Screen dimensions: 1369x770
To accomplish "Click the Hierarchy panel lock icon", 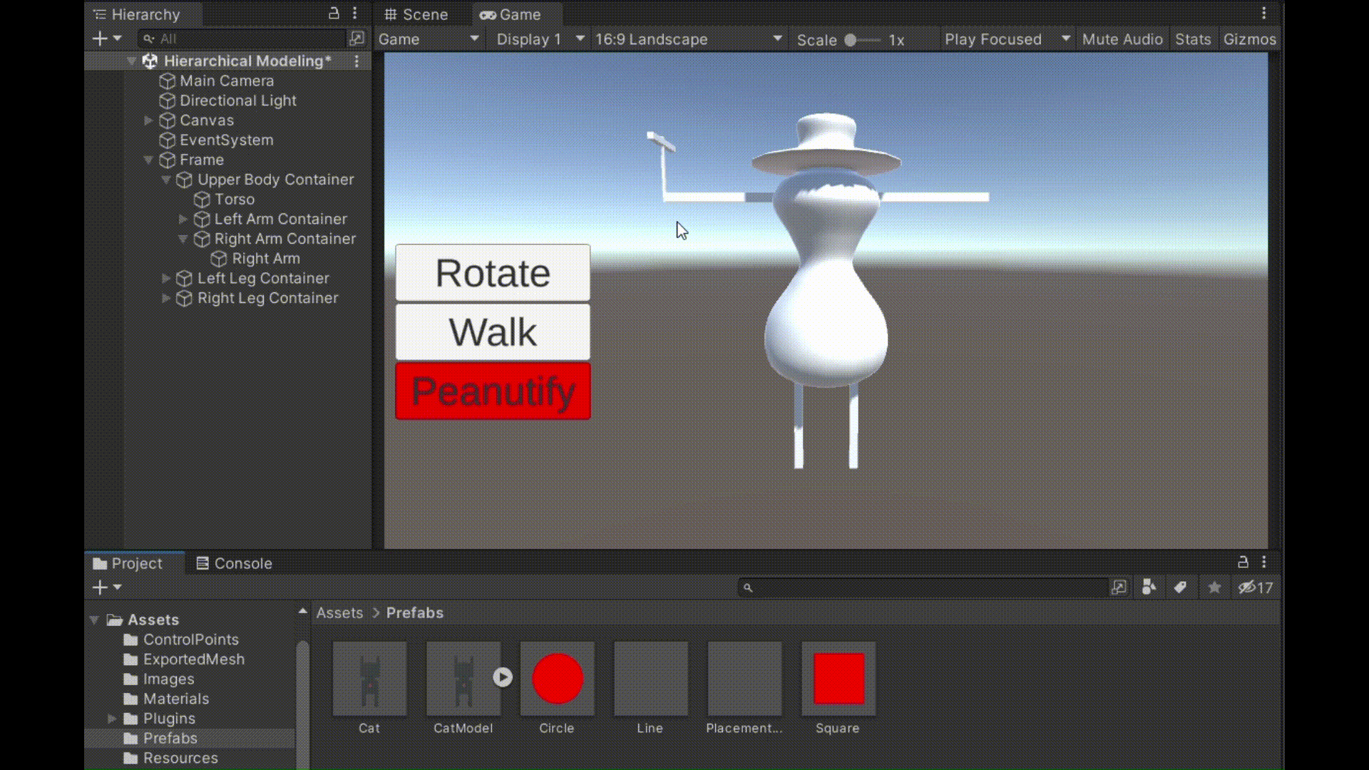I will [x=333, y=14].
